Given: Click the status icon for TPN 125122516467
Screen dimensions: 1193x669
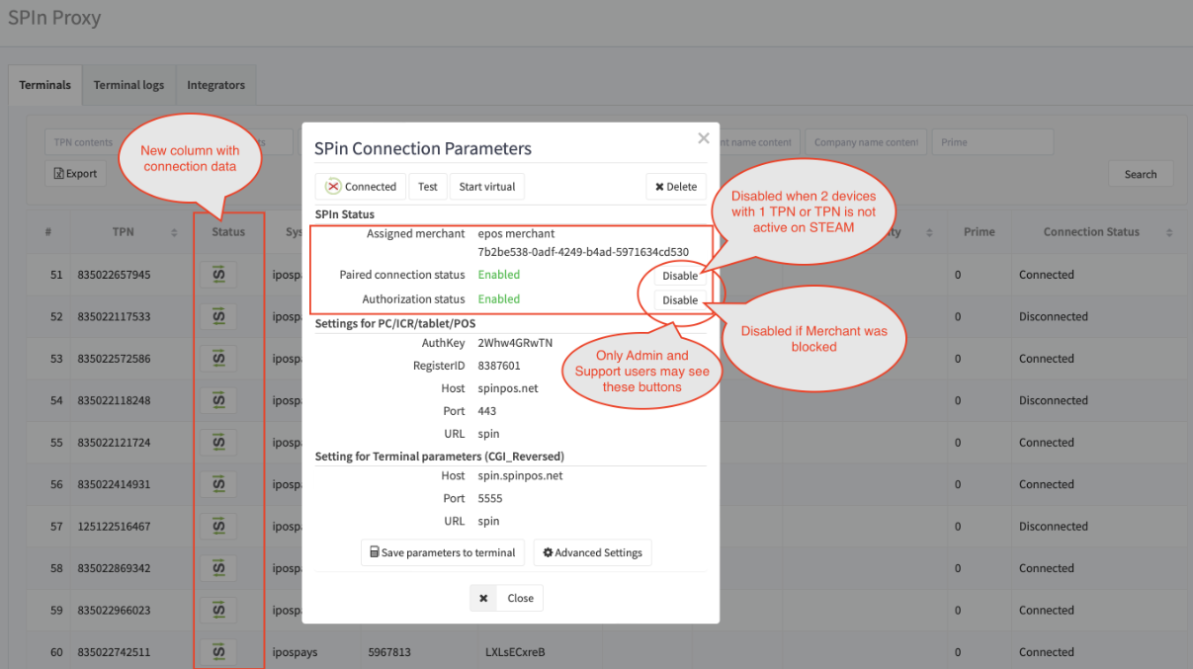Looking at the screenshot, I should coord(218,527).
